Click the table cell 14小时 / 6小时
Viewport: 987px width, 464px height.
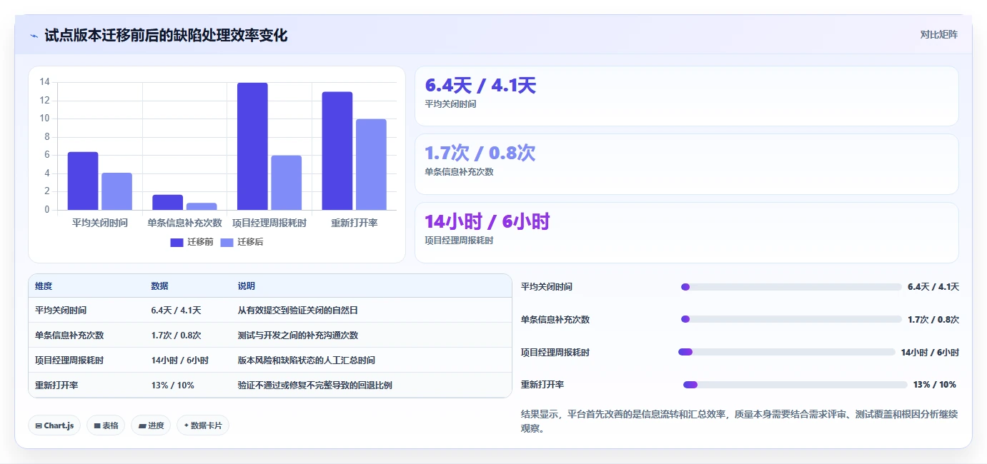pyautogui.click(x=179, y=360)
